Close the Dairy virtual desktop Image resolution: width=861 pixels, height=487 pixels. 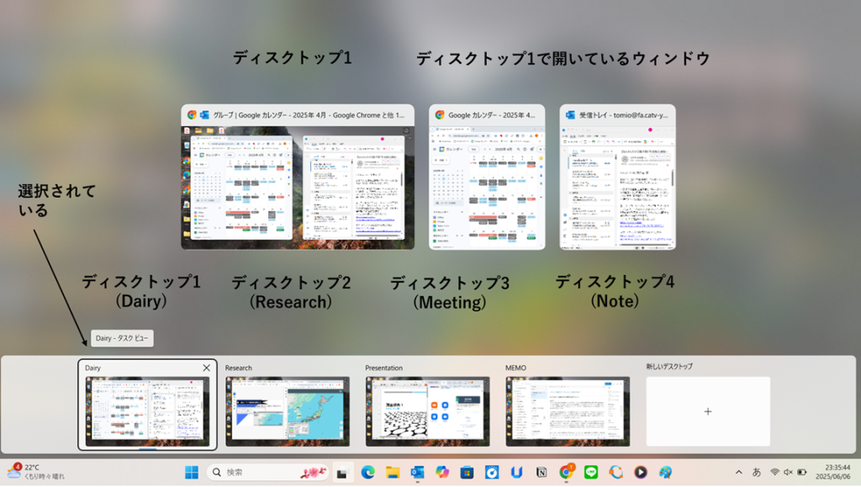[207, 368]
